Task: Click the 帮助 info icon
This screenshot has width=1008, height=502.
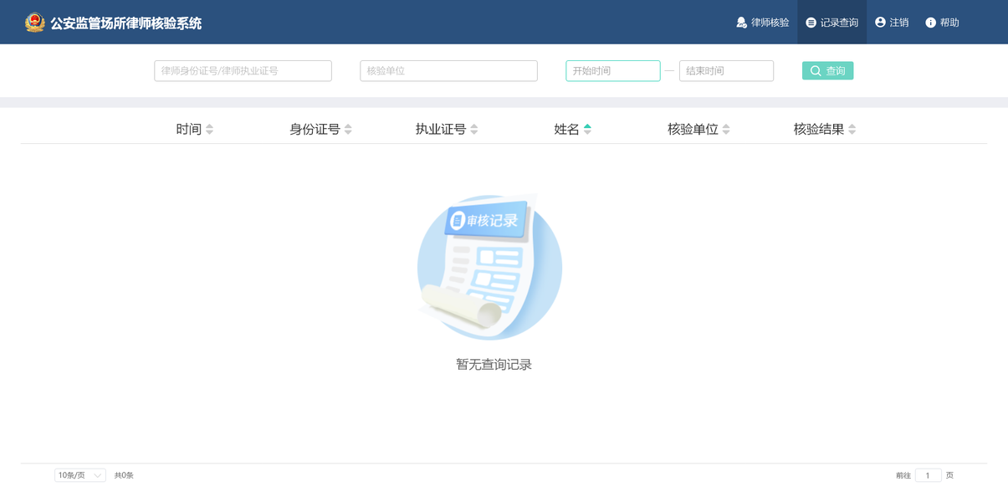Action: (930, 23)
